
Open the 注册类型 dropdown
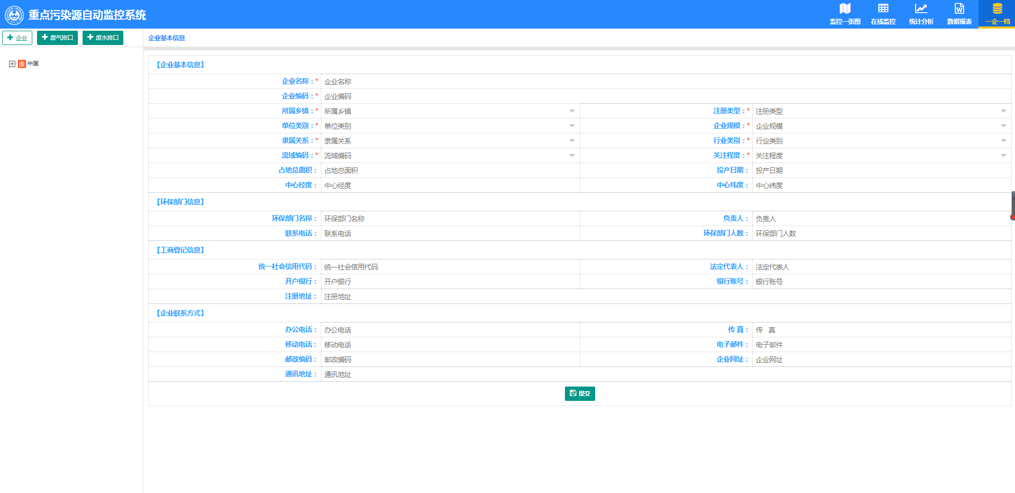1004,111
